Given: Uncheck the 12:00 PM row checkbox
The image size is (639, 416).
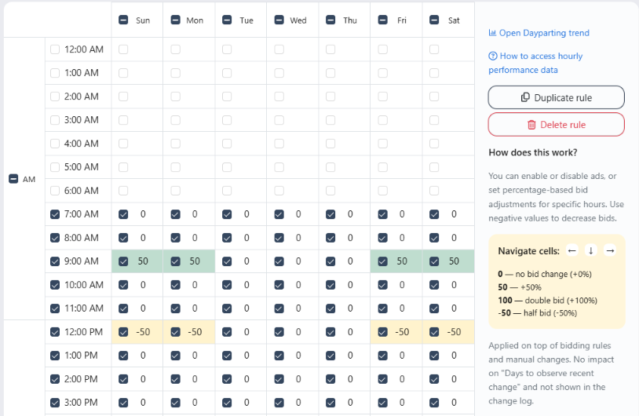Looking at the screenshot, I should tap(55, 332).
